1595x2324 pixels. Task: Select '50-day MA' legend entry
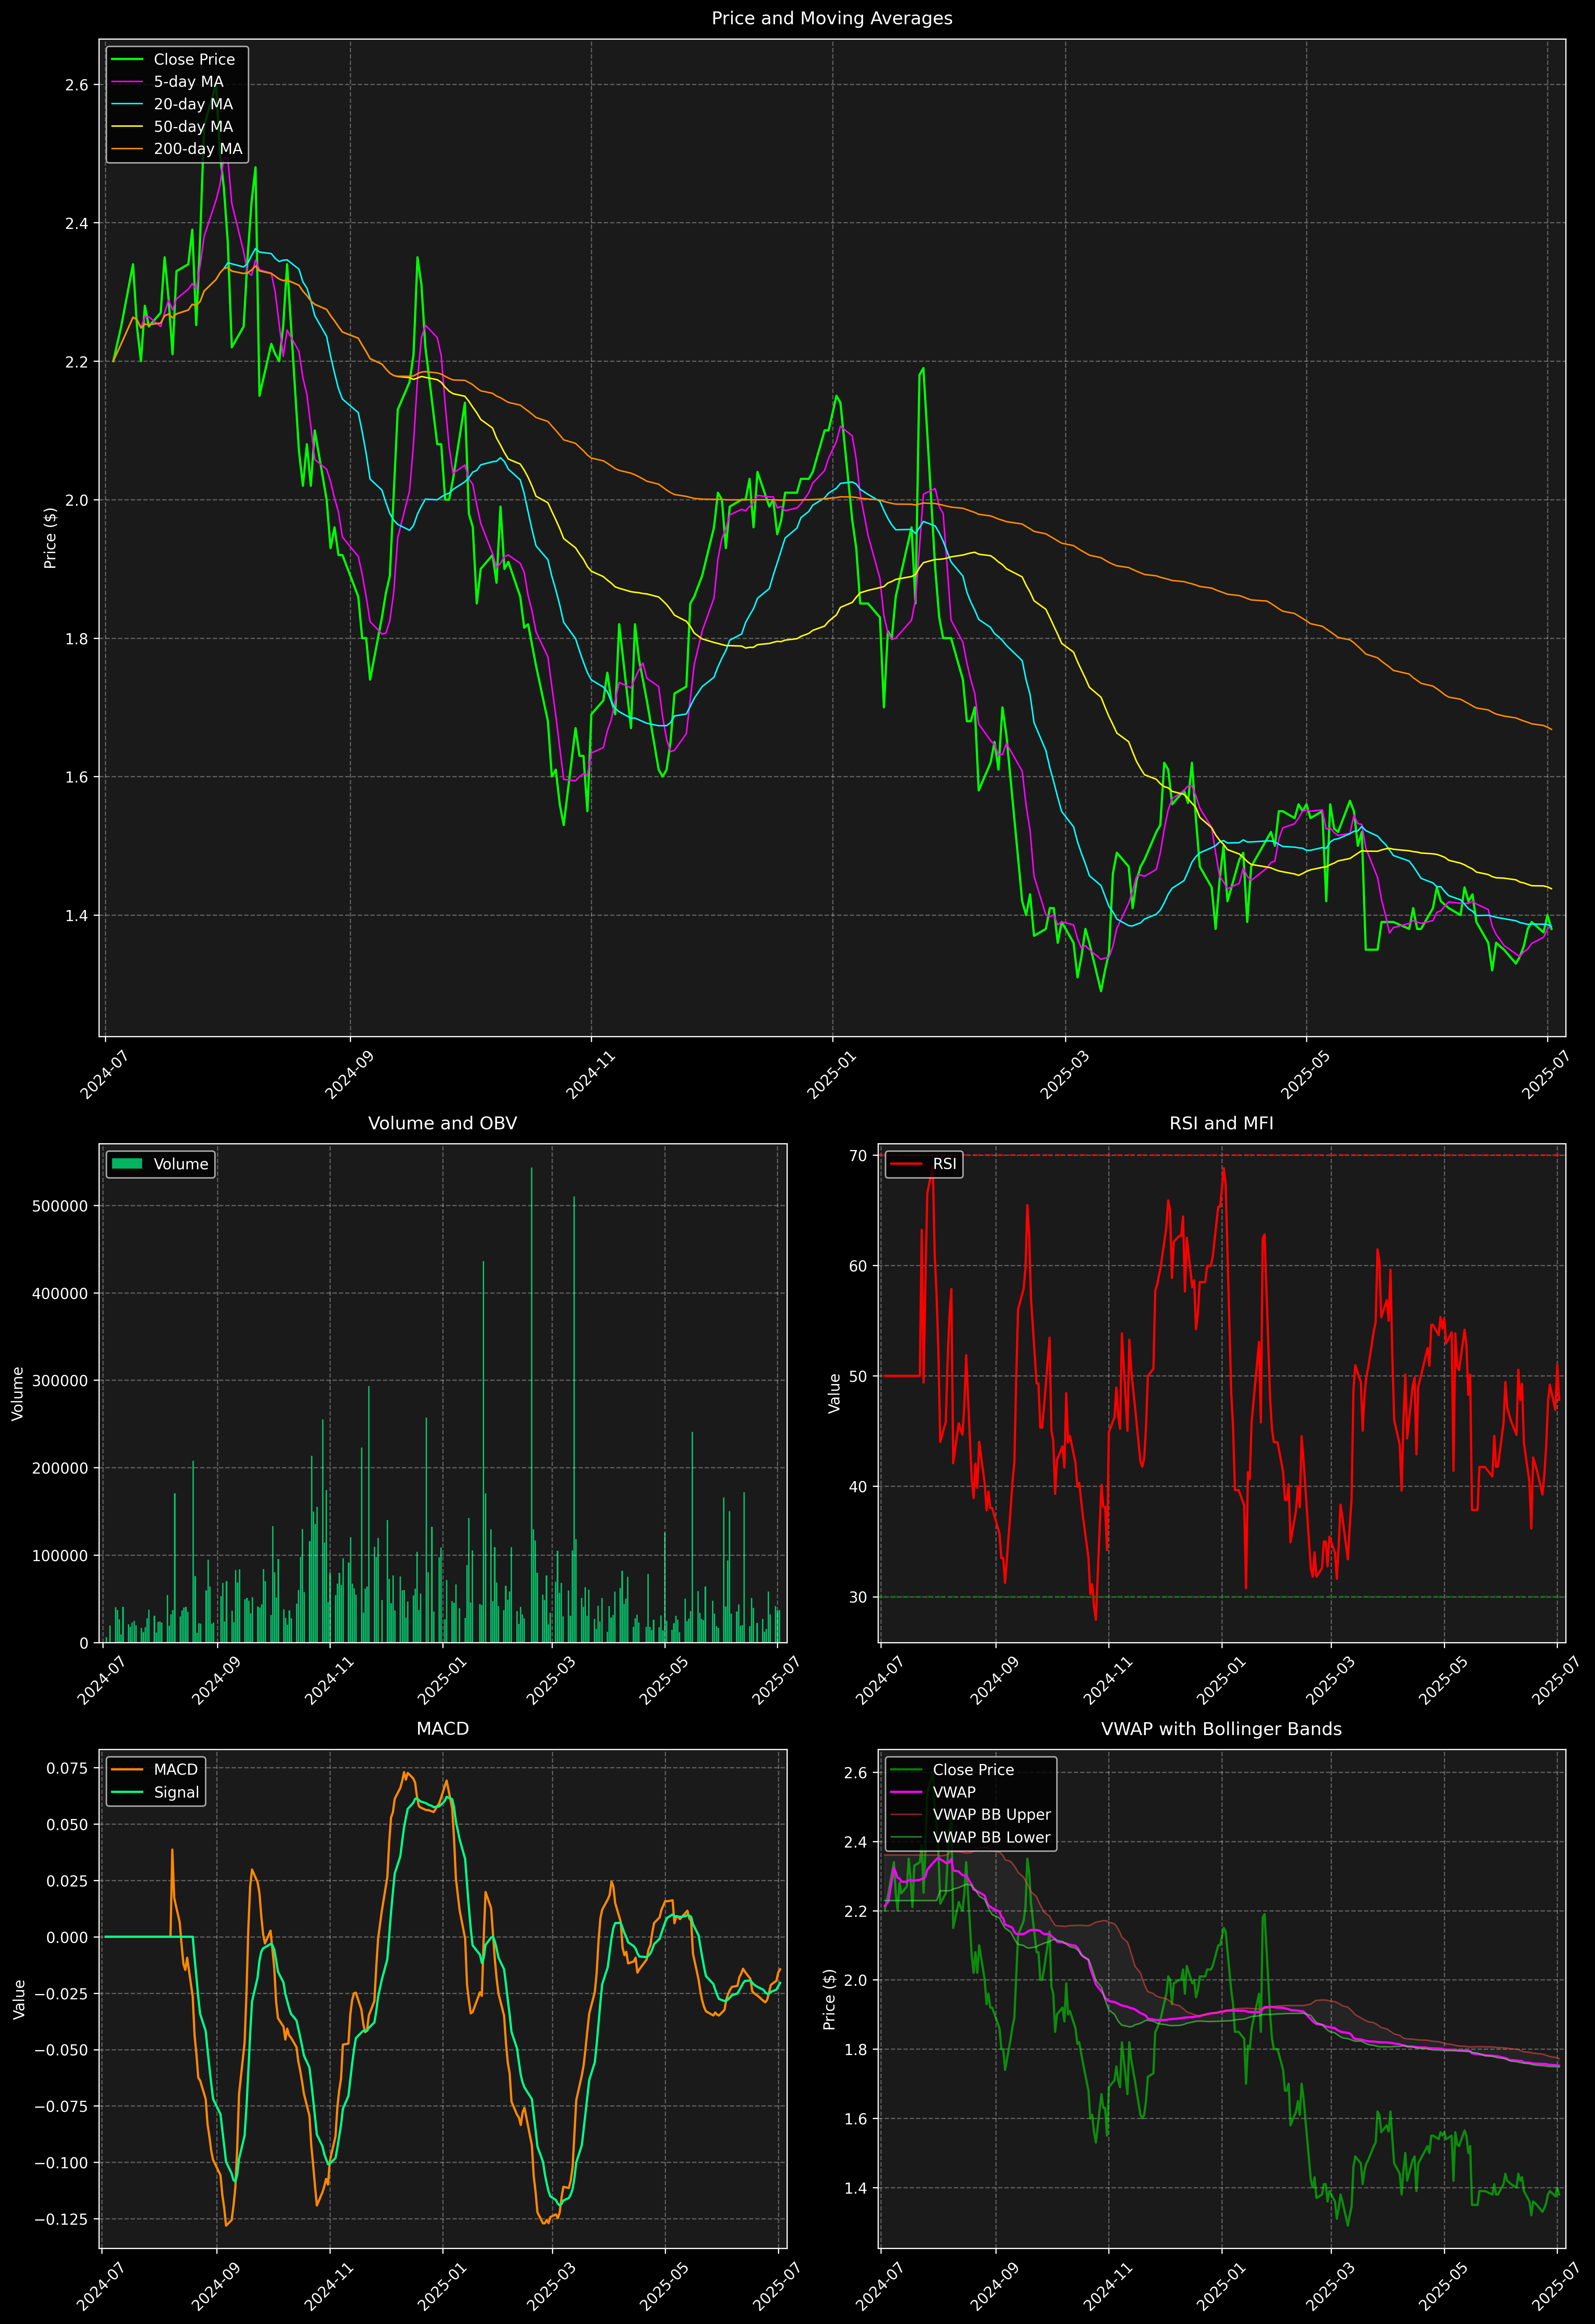(x=193, y=127)
